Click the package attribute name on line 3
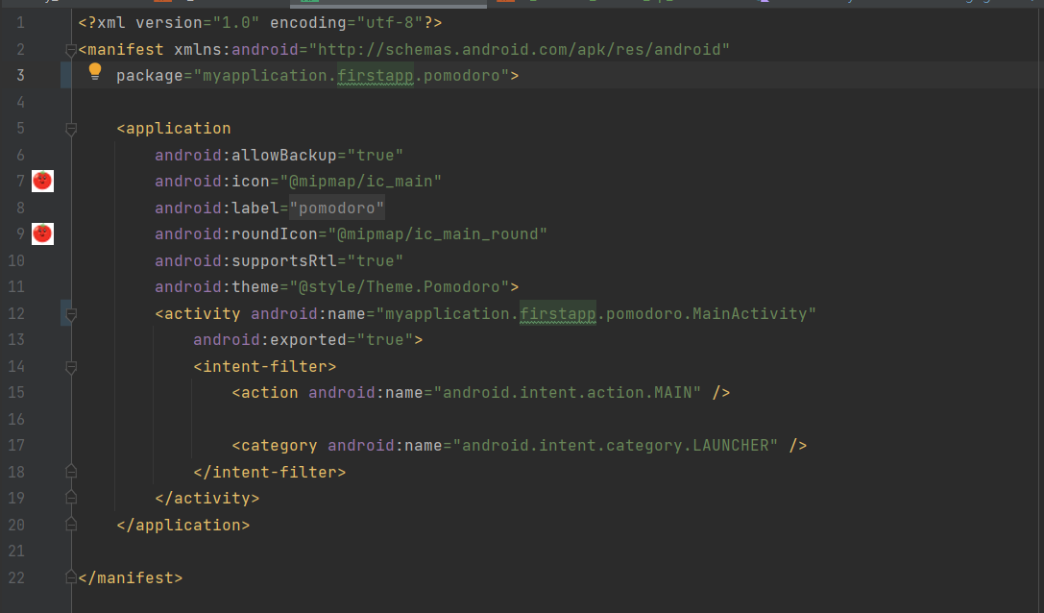1044x613 pixels. pos(150,75)
